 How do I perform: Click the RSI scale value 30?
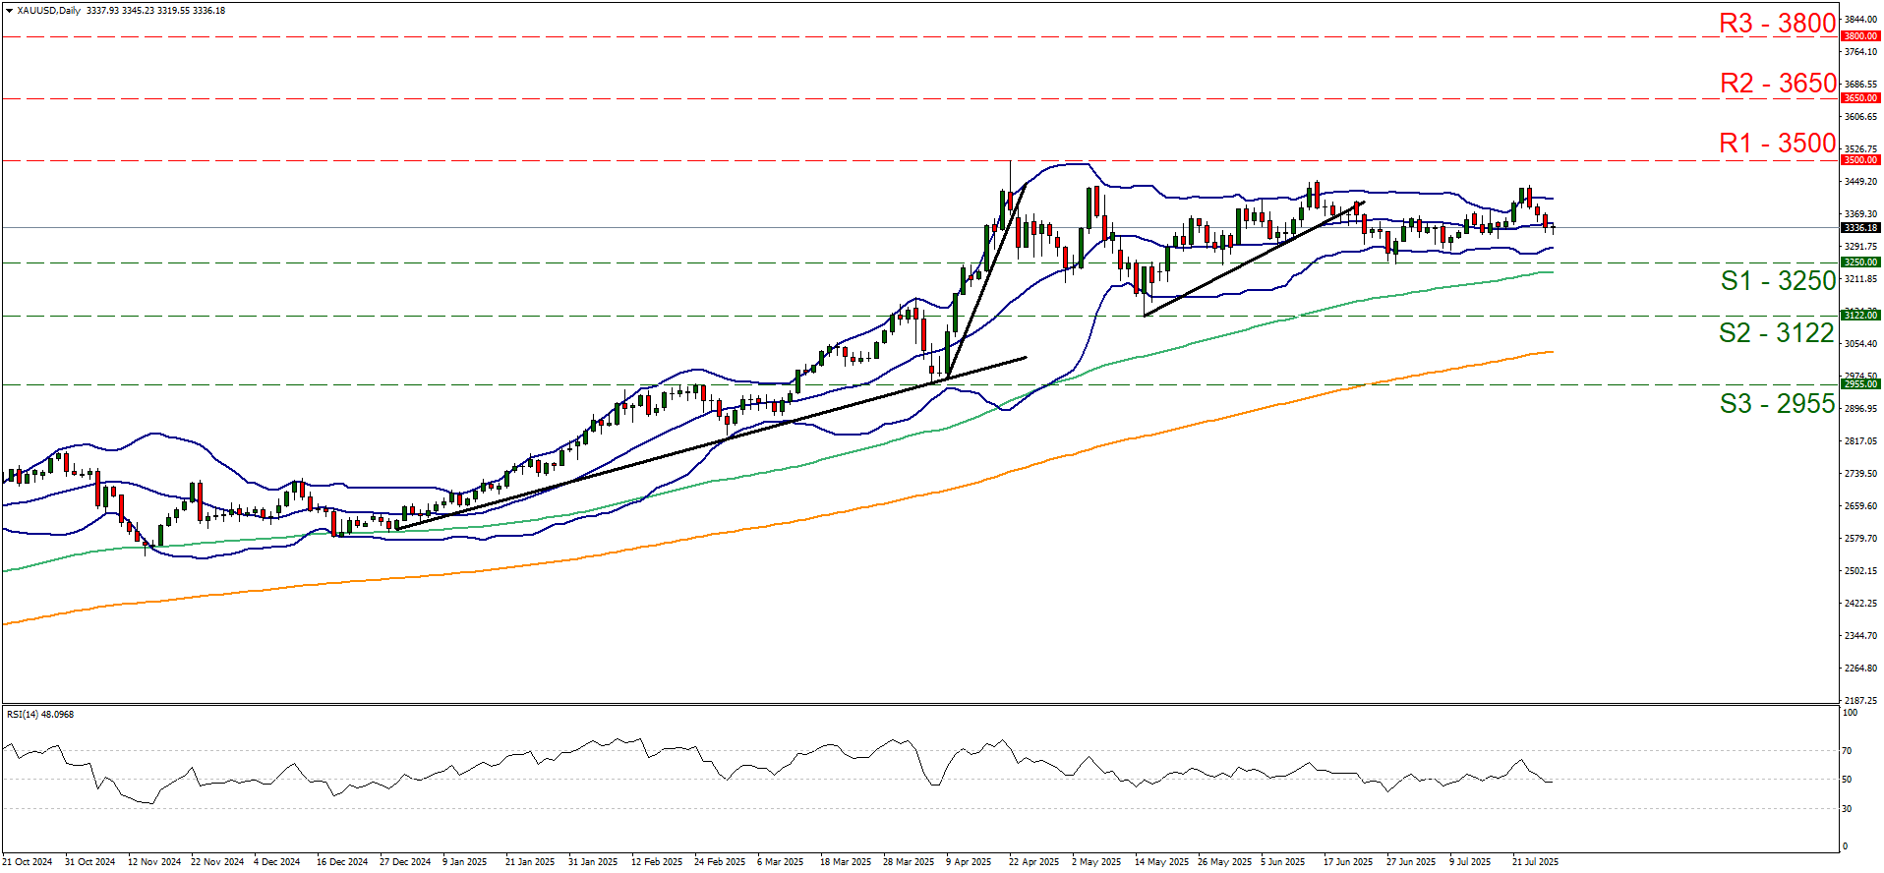[x=1847, y=809]
